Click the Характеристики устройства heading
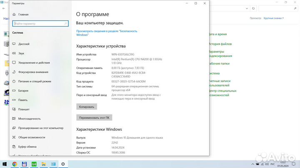 click(101, 46)
